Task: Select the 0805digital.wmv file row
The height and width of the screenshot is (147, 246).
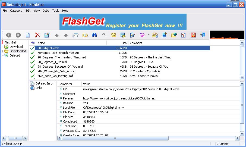Action: 119,48
